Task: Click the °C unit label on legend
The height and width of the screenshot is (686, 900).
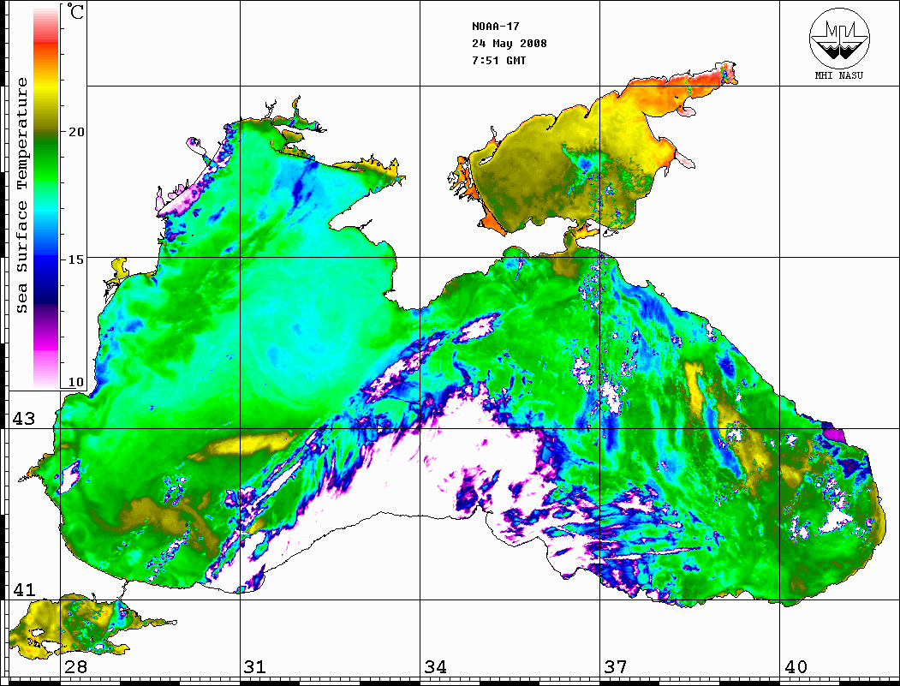Action: tap(75, 11)
